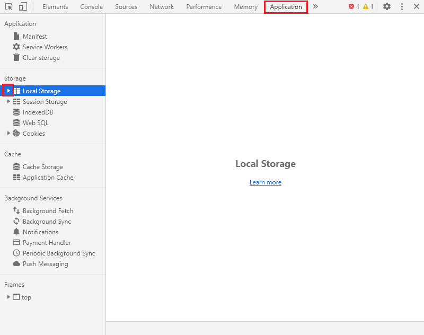Expand the Cookies tree arrow
This screenshot has height=335, width=424.
coord(8,134)
